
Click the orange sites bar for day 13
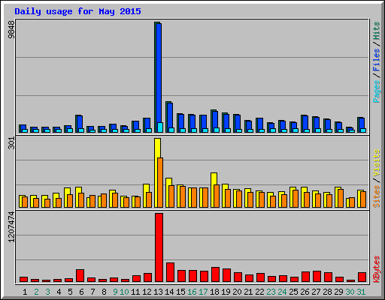click(x=160, y=182)
